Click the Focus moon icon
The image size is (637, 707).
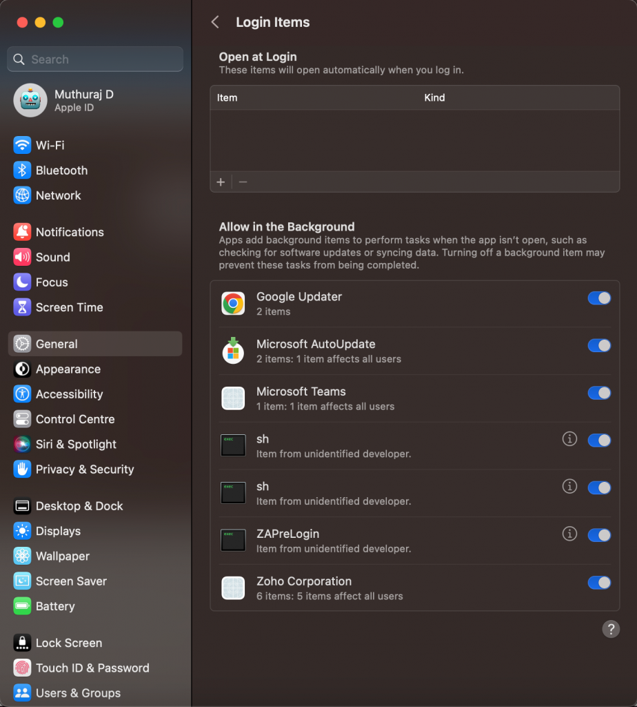(x=22, y=282)
